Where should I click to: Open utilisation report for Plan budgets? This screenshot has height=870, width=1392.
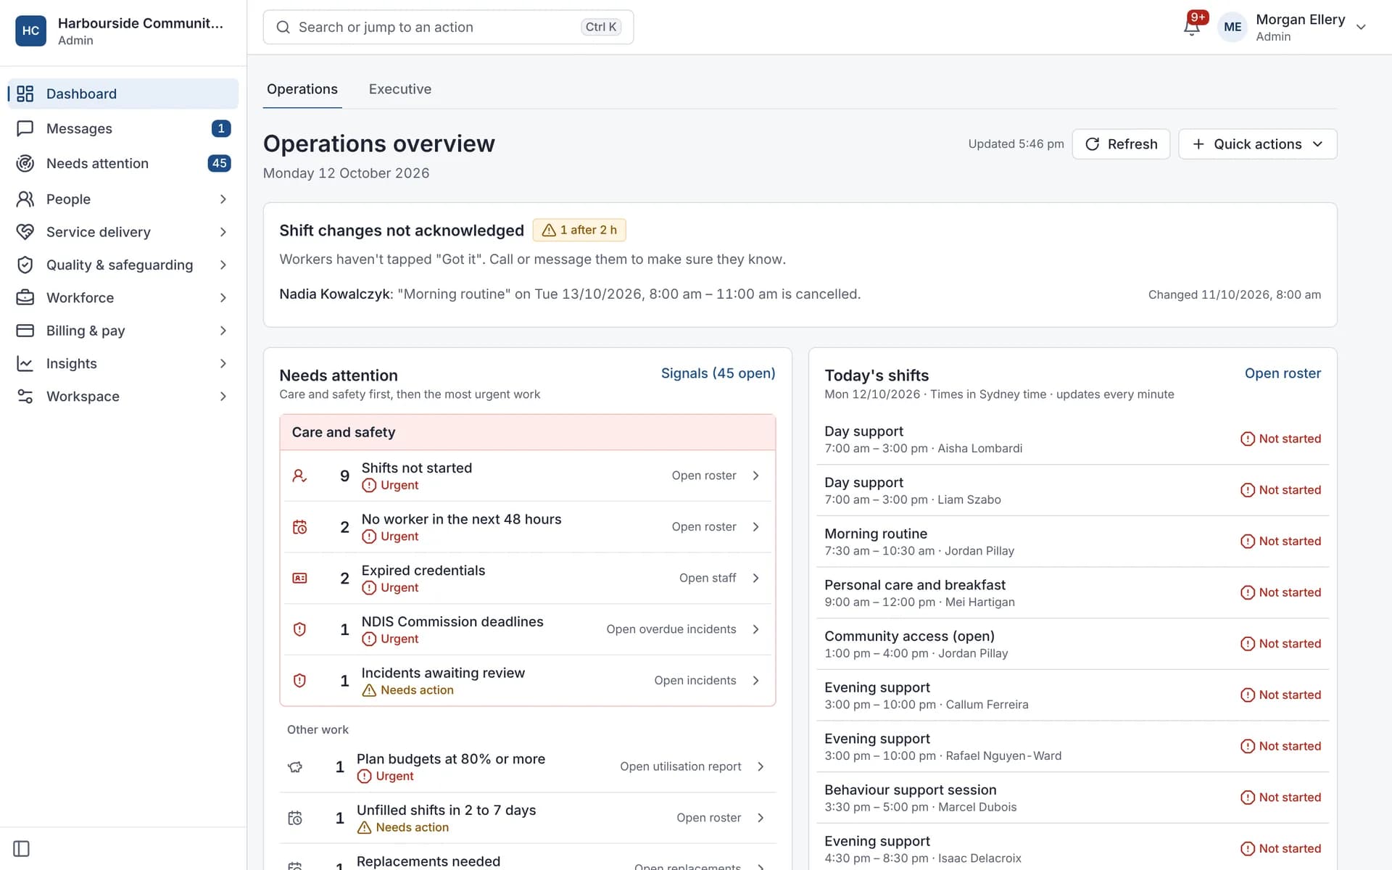pyautogui.click(x=680, y=766)
